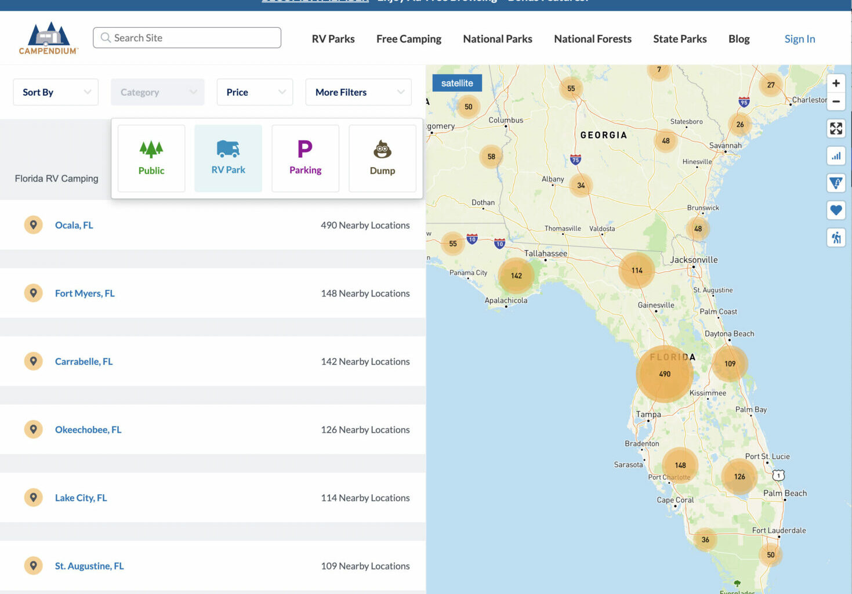Show favorites with heart icon
The image size is (852, 594).
point(836,210)
